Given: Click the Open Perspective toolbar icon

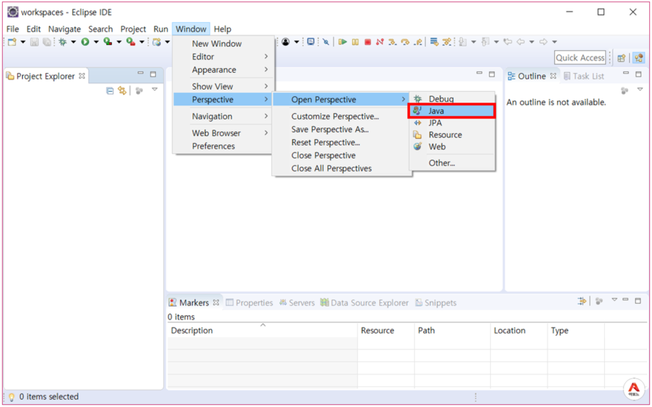Looking at the screenshot, I should point(621,58).
